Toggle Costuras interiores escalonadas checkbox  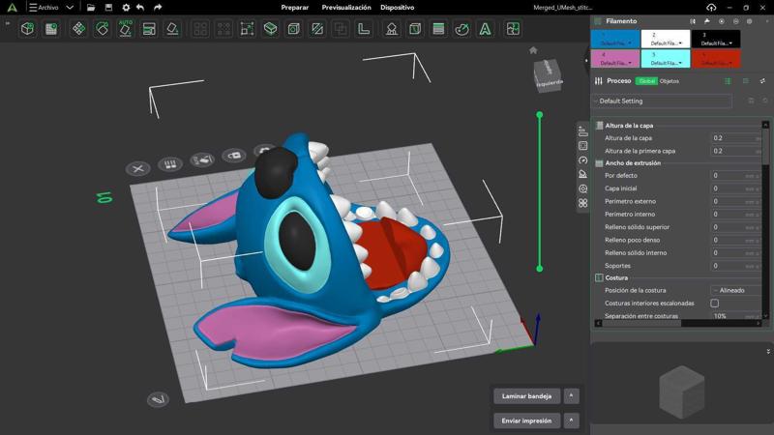pos(715,304)
